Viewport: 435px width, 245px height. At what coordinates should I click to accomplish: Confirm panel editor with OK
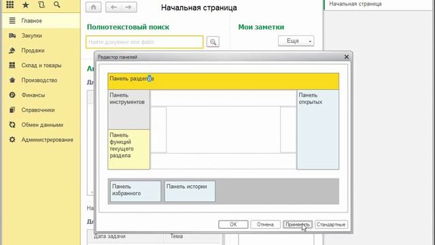233,225
